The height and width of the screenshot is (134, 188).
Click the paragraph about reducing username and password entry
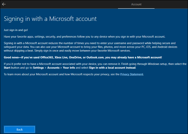click(x=93, y=47)
